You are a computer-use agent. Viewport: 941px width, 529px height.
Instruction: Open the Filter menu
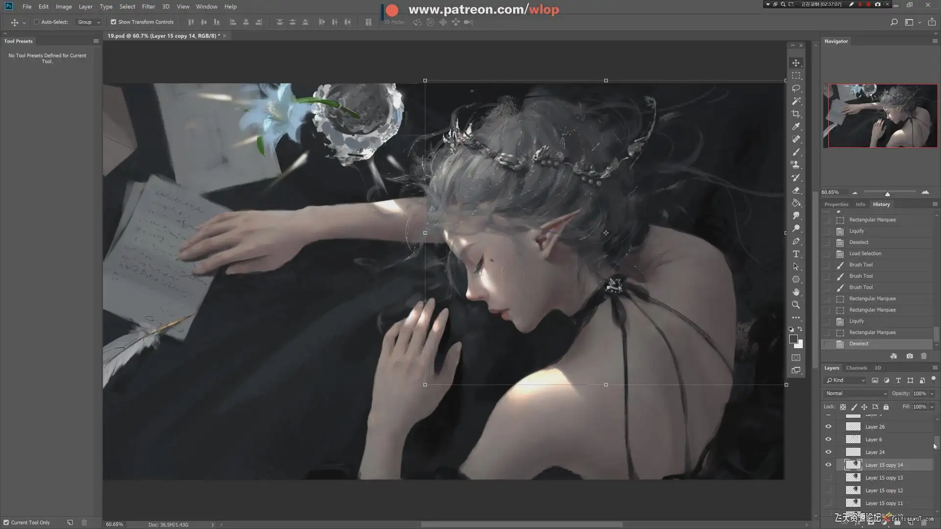tap(148, 6)
